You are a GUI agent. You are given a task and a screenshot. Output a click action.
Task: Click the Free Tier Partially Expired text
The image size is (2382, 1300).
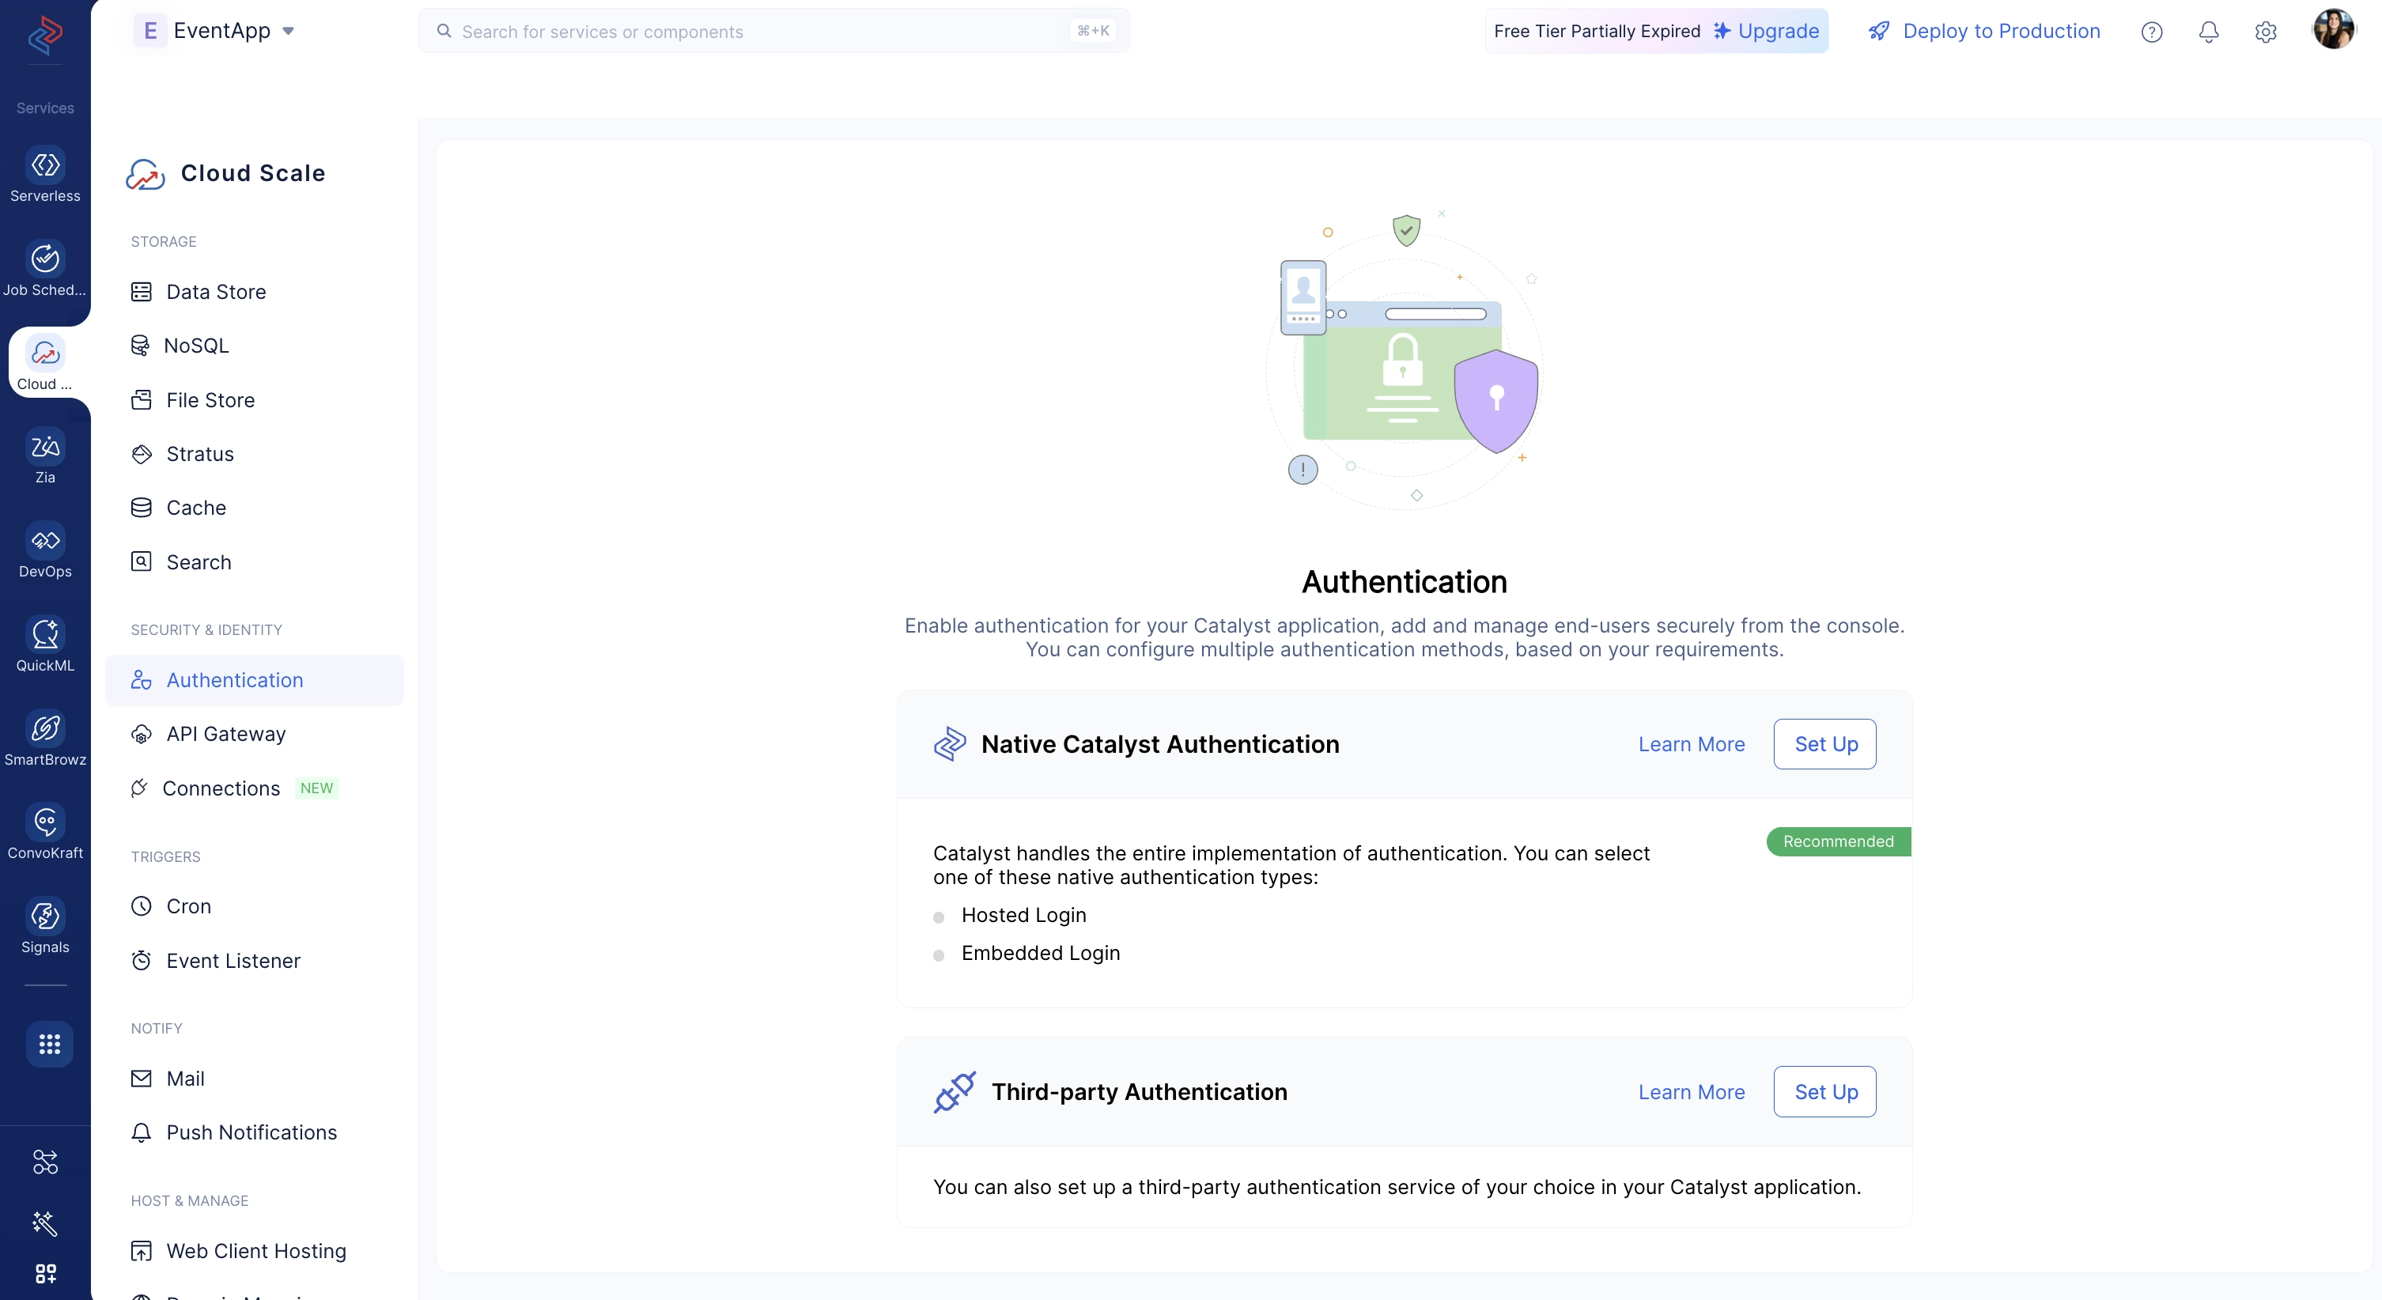pos(1597,31)
